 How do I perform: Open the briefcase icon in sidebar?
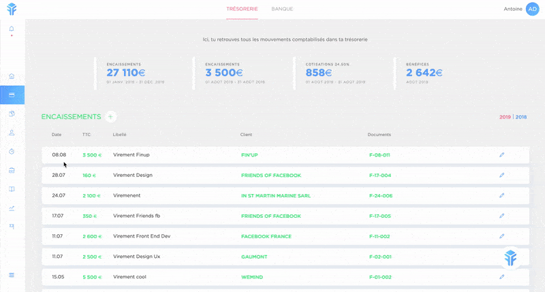[12, 170]
